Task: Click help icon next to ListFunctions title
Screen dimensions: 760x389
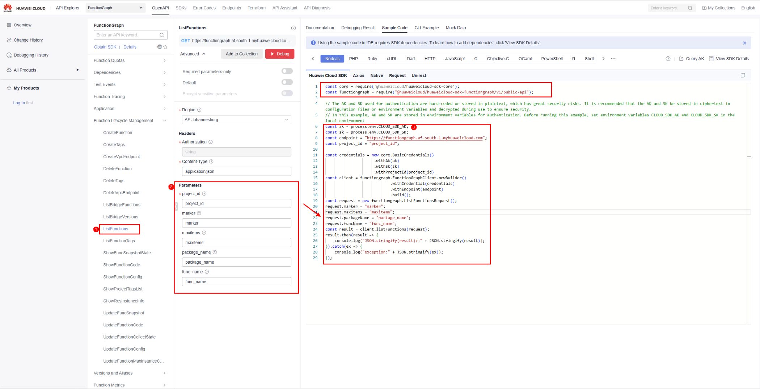Action: tap(294, 28)
